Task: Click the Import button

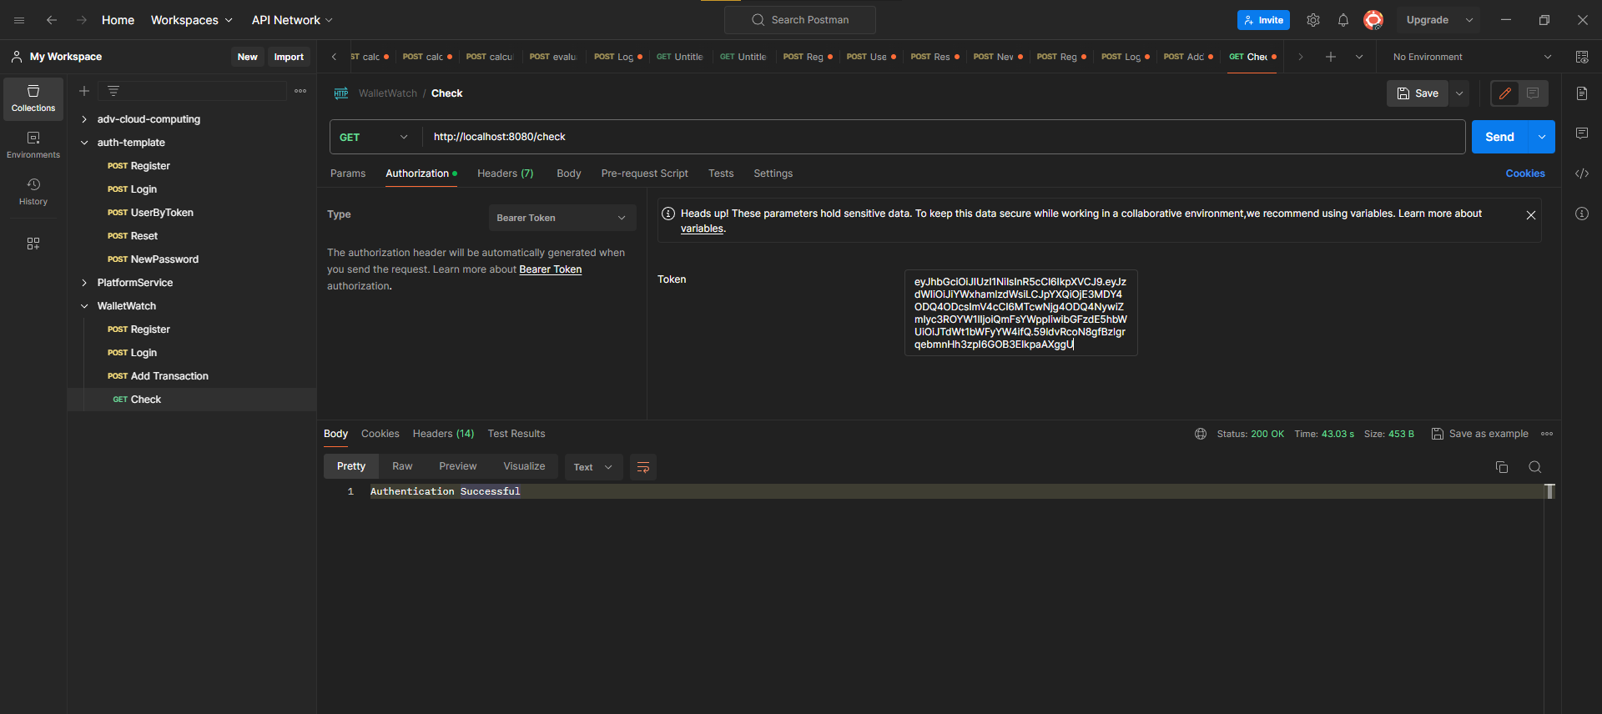Action: 289,57
